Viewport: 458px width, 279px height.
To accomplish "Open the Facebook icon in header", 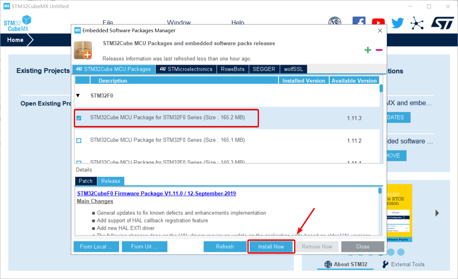I will [x=359, y=21].
